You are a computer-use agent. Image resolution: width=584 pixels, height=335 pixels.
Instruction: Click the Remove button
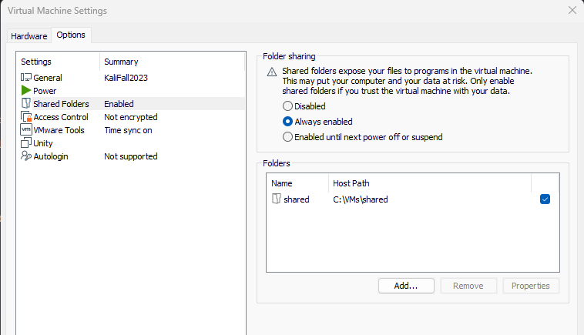click(468, 286)
